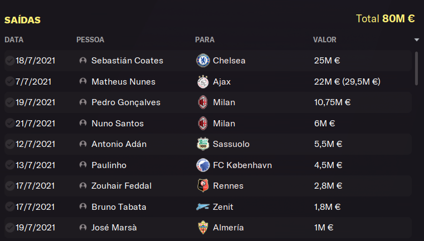This screenshot has width=424, height=241.
Task: Open the sort arrow next to VALOR
Action: [x=416, y=40]
